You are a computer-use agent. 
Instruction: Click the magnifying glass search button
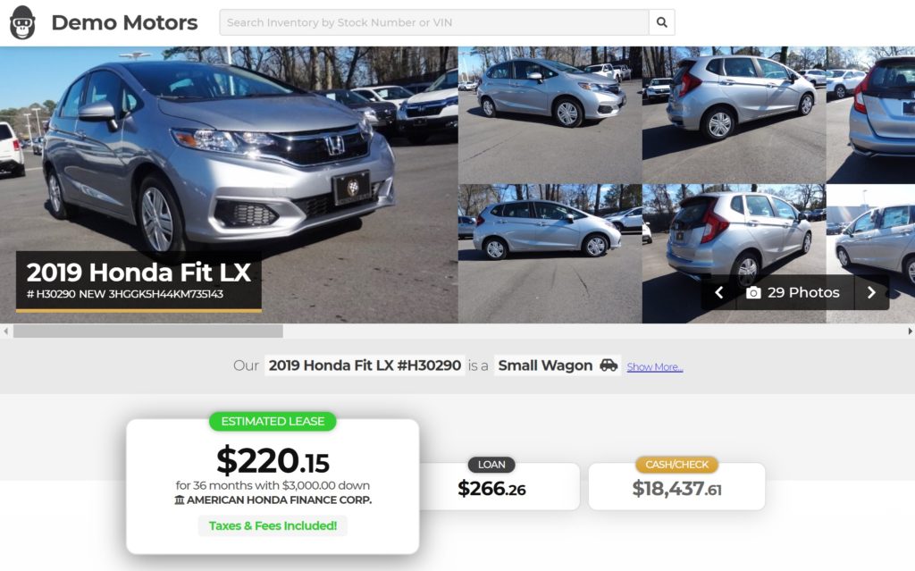pos(662,22)
